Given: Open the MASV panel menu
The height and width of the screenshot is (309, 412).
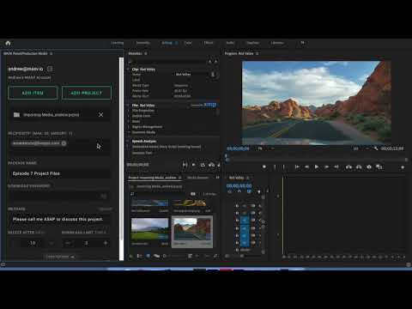Looking at the screenshot, I should click(x=51, y=53).
